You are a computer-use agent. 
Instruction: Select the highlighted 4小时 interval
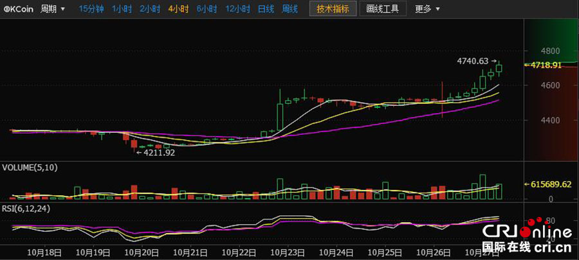tap(178, 10)
